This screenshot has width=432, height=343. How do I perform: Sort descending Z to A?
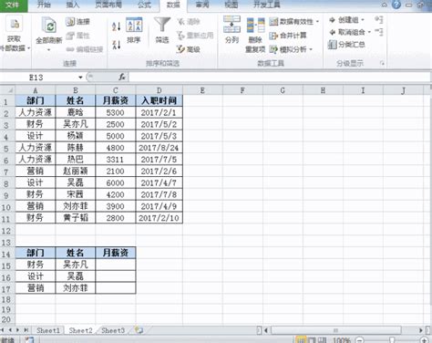pyautogui.click(x=117, y=45)
